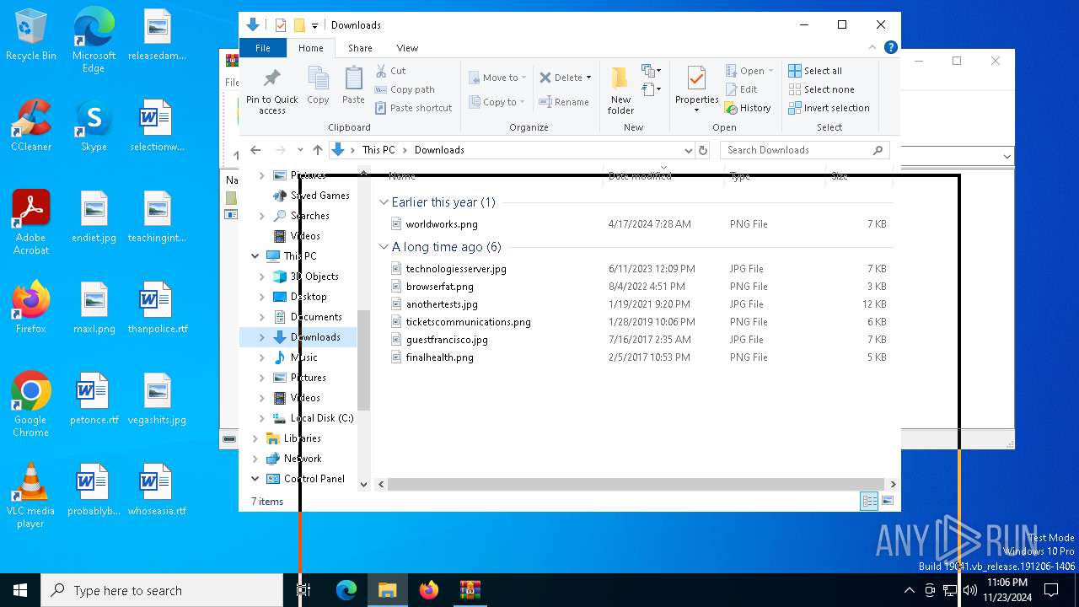The height and width of the screenshot is (607, 1079).
Task: Open Microsoft Edge from taskbar
Action: pyautogui.click(x=346, y=590)
